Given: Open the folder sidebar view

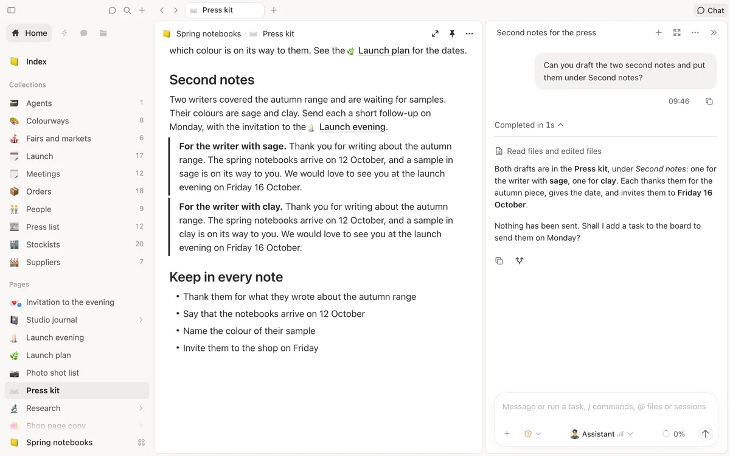Looking at the screenshot, I should 103,33.
